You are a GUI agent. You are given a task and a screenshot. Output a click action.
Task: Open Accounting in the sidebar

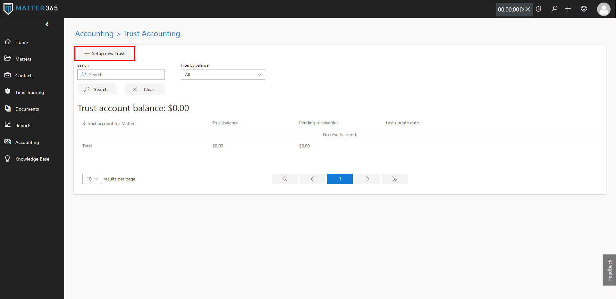[27, 142]
